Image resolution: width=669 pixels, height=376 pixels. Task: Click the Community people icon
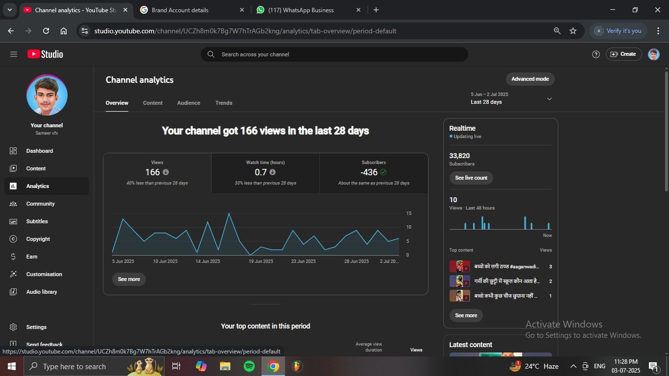(x=13, y=204)
